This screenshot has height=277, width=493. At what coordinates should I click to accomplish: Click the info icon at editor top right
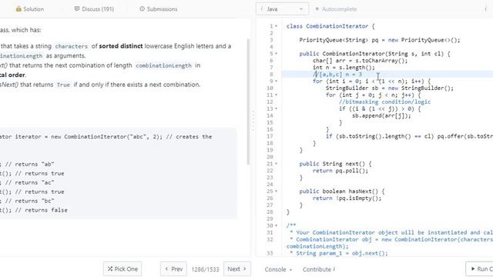click(485, 9)
